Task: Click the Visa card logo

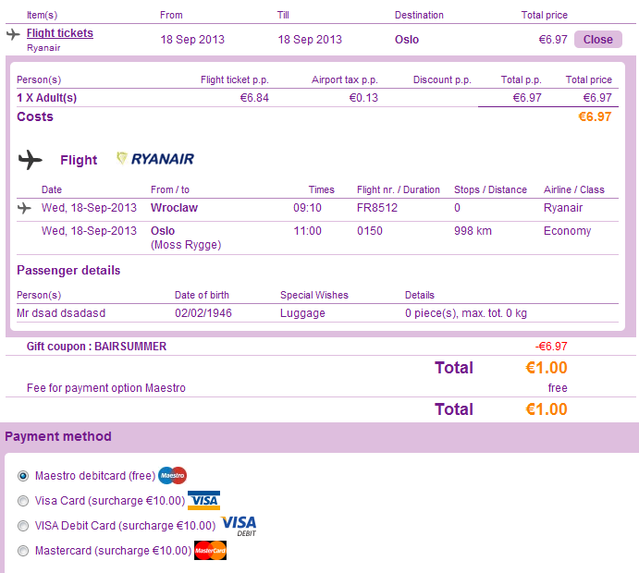Action: [203, 501]
